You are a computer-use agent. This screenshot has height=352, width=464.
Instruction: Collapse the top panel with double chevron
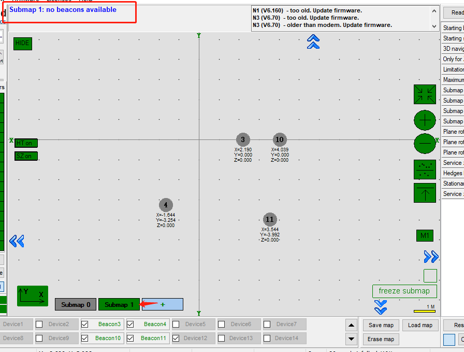coord(313,41)
